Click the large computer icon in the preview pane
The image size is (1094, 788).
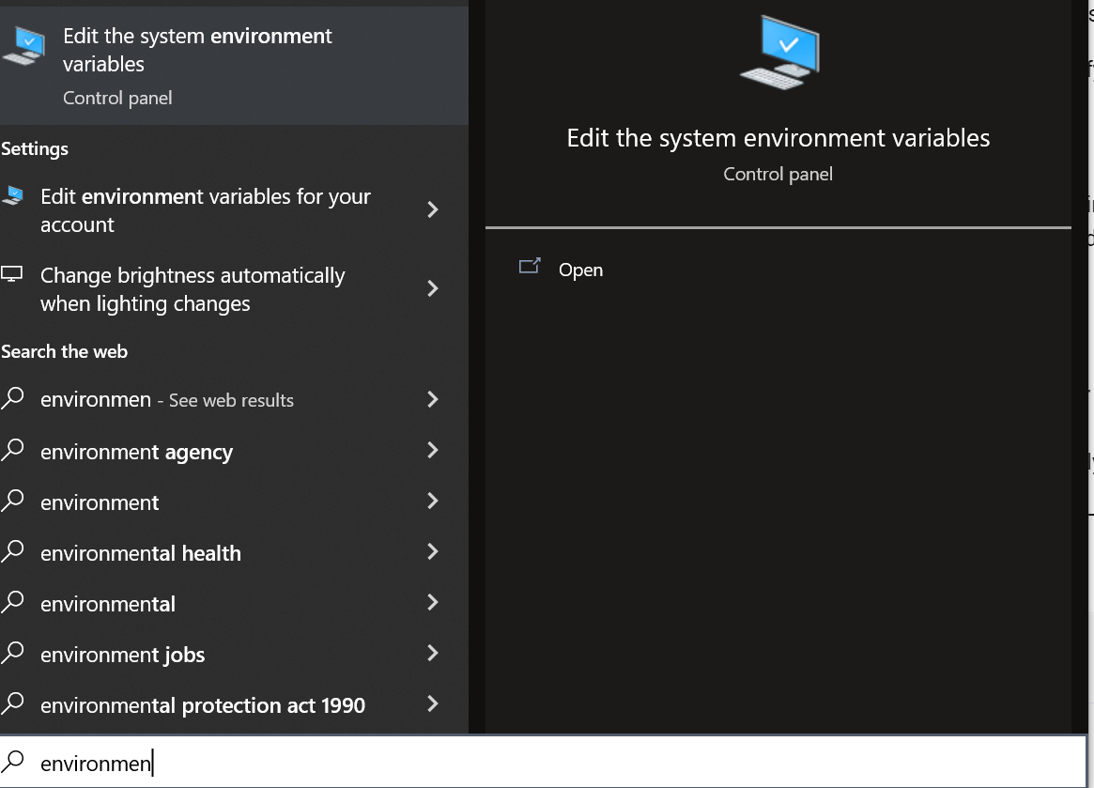(x=778, y=54)
